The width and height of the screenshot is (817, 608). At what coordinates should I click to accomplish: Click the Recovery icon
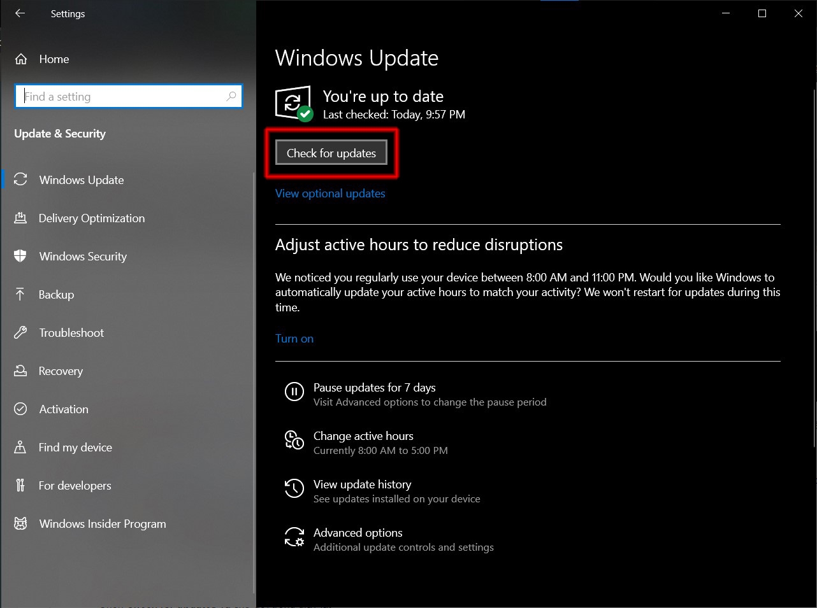click(20, 371)
